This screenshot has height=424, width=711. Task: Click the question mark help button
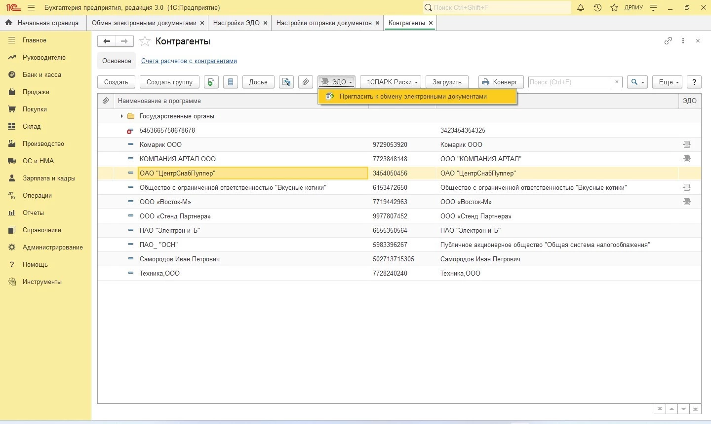click(694, 82)
